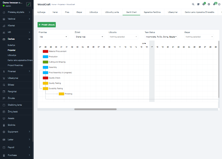Switch to the Apžvalga tab
This screenshot has height=159, width=222.
pos(41,12)
